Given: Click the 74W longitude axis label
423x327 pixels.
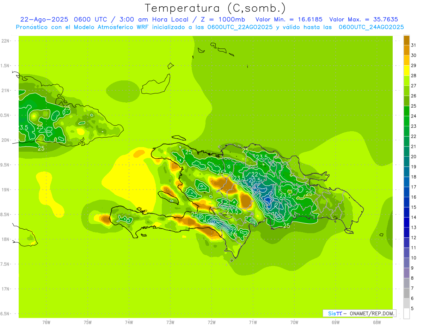Looking at the screenshot, I should (x=129, y=322).
